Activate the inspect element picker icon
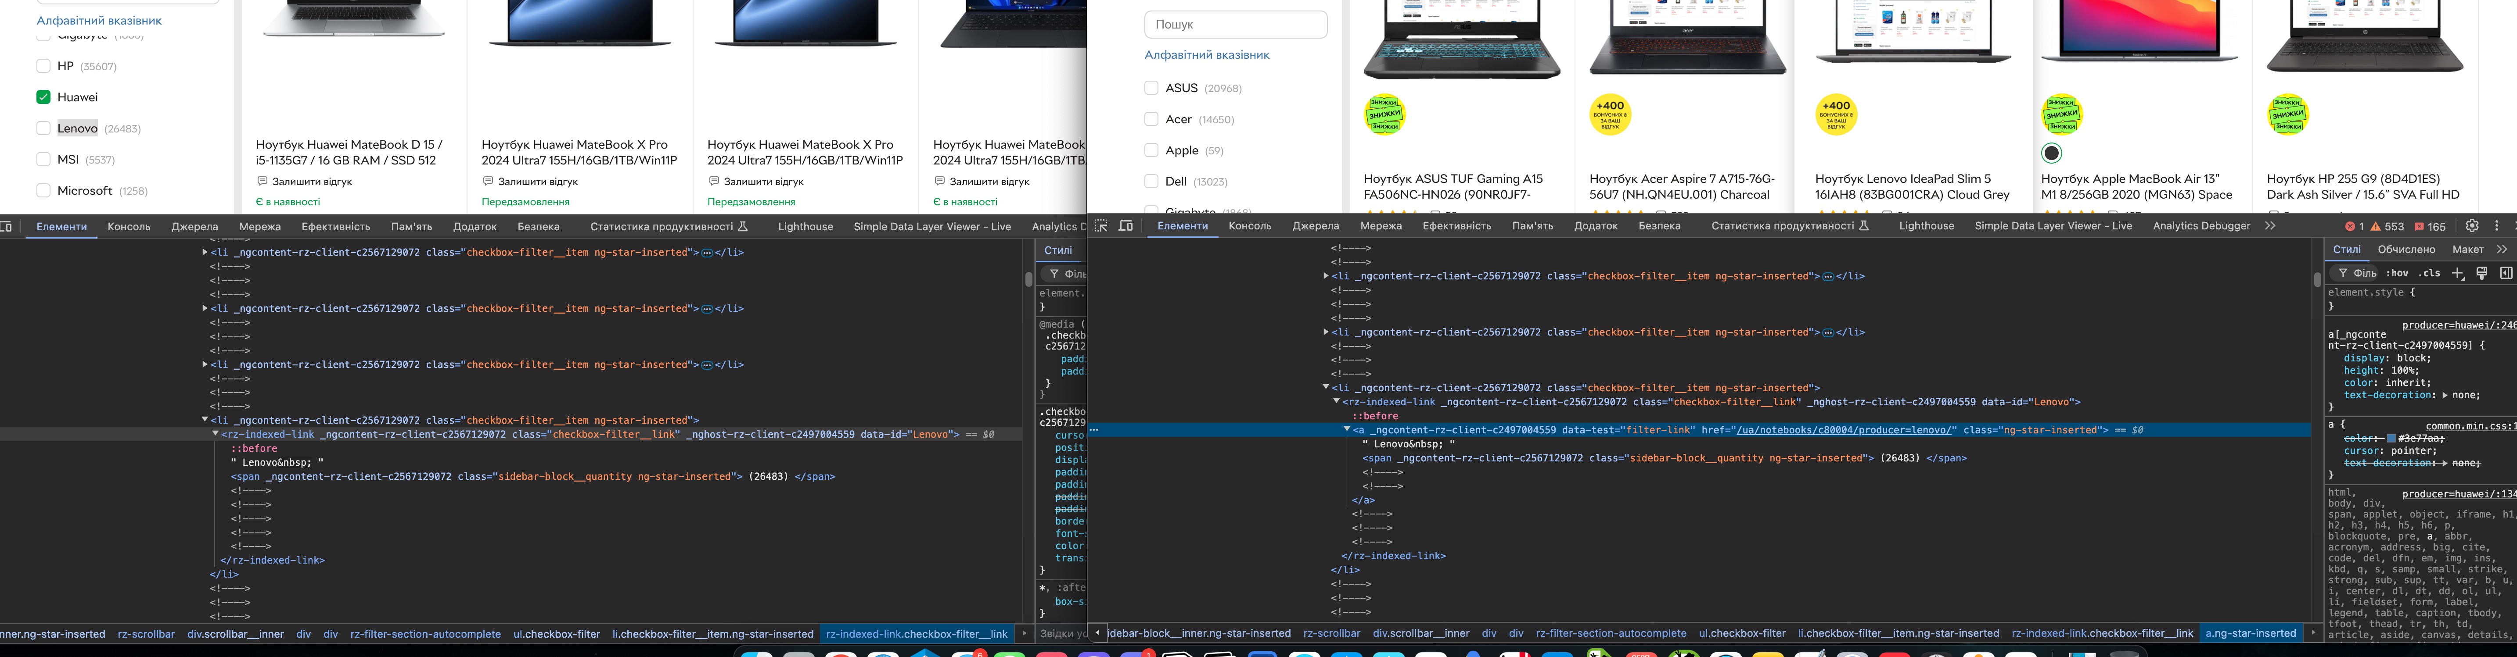The height and width of the screenshot is (657, 2517). [x=1101, y=225]
